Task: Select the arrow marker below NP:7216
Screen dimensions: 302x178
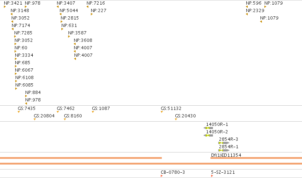Action: pyautogui.click(x=87, y=7)
